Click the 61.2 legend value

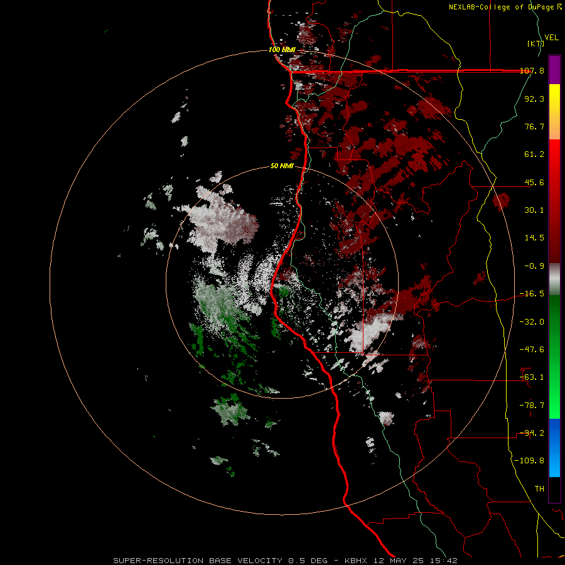534,154
